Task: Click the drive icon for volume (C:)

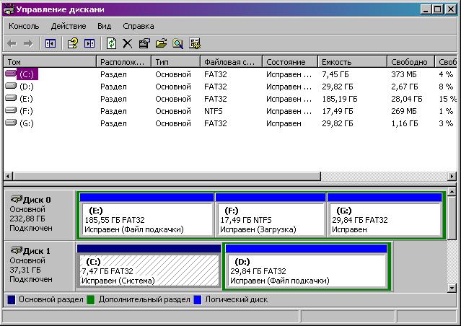Action: coord(11,74)
